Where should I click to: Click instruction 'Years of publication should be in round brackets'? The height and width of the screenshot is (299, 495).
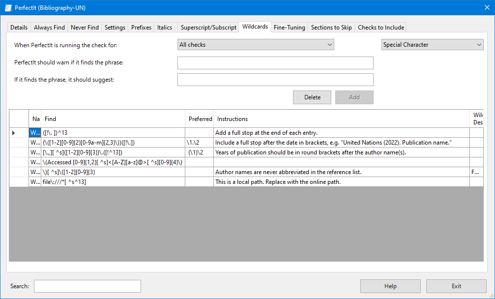pyautogui.click(x=342, y=152)
